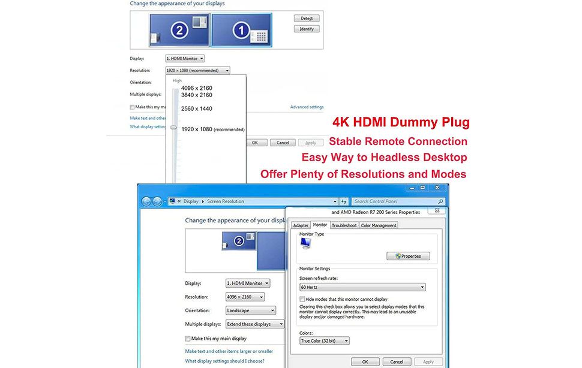Select monitor 1 in the top display preview
Screen dimensions: 582x368
(x=241, y=30)
